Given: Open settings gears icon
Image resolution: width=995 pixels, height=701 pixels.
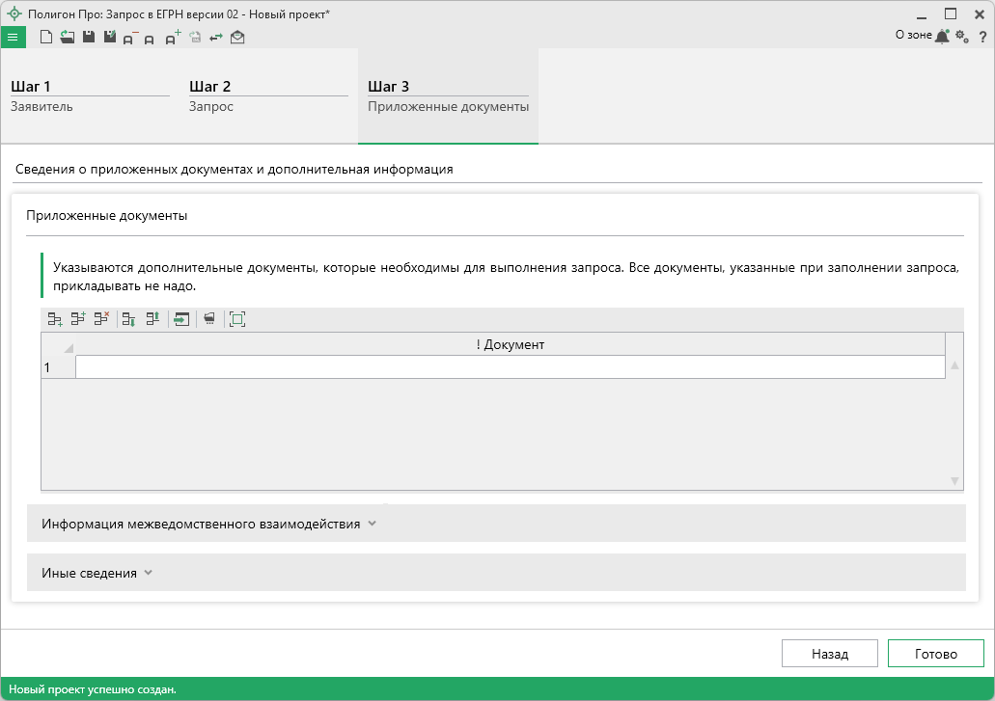Looking at the screenshot, I should click(x=961, y=37).
